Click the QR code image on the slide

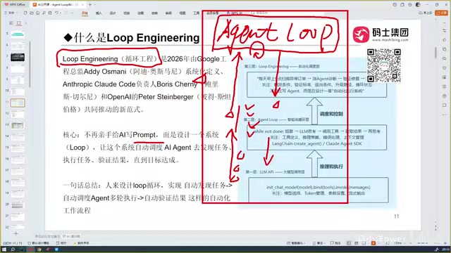[383, 65]
